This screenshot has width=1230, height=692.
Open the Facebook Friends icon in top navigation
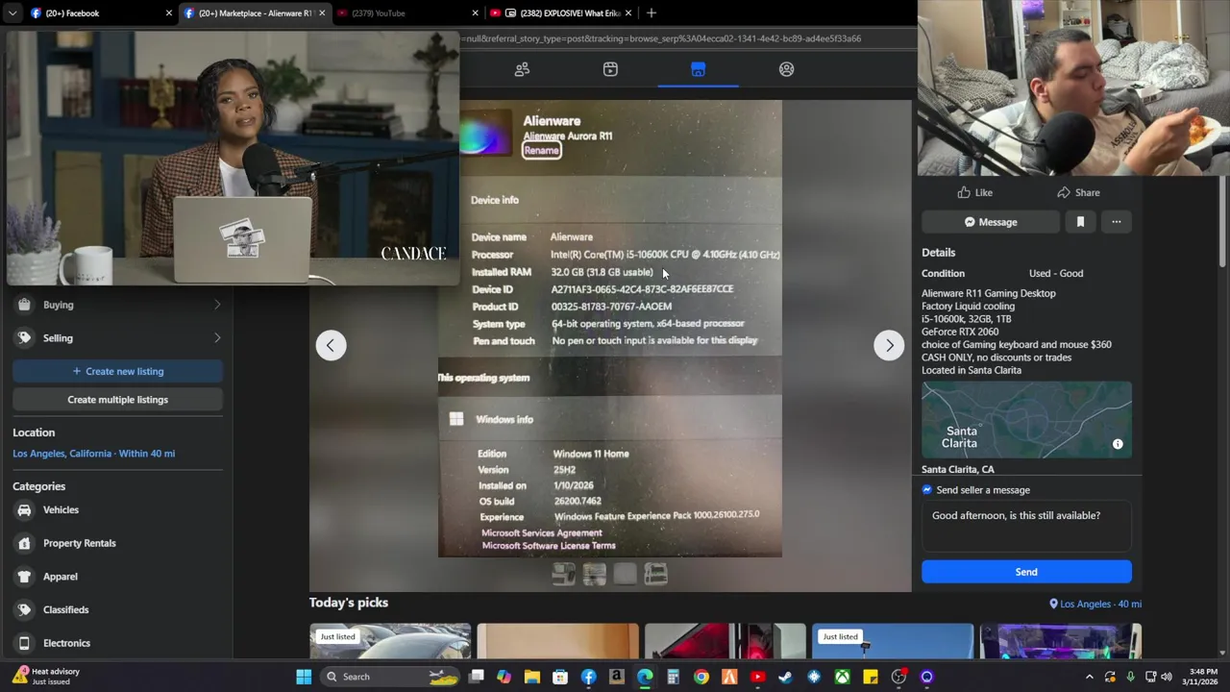pos(522,69)
